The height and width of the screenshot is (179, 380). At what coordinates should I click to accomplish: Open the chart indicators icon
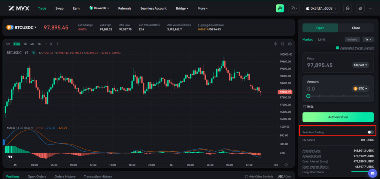point(57,44)
